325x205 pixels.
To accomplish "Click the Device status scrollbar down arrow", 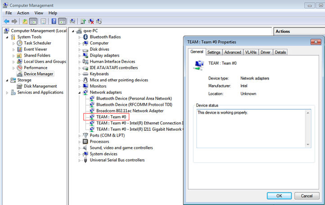I will point(308,144).
